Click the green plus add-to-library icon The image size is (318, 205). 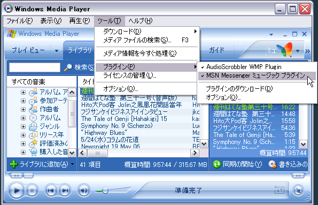pyautogui.click(x=13, y=164)
